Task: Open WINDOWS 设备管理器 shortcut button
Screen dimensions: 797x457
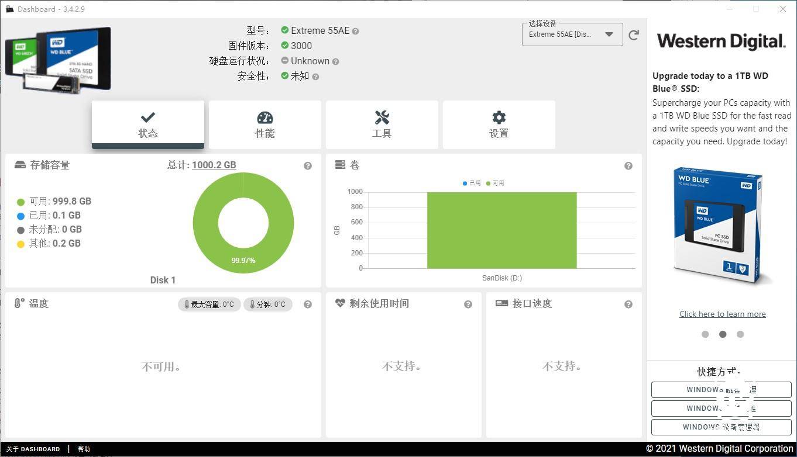Action: tap(721, 427)
